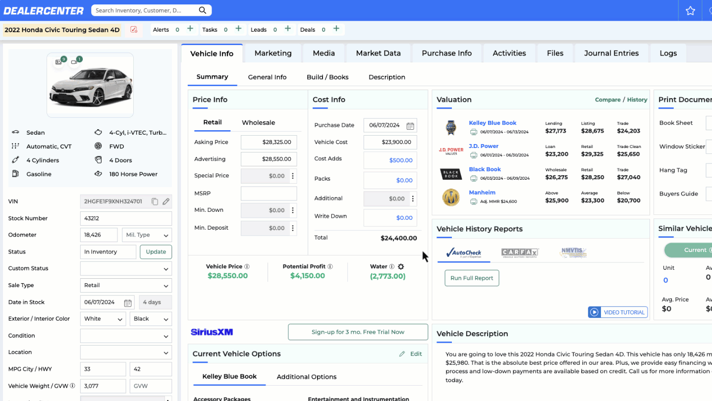Open Sale Type dropdown
The image size is (712, 401).
tap(126, 285)
